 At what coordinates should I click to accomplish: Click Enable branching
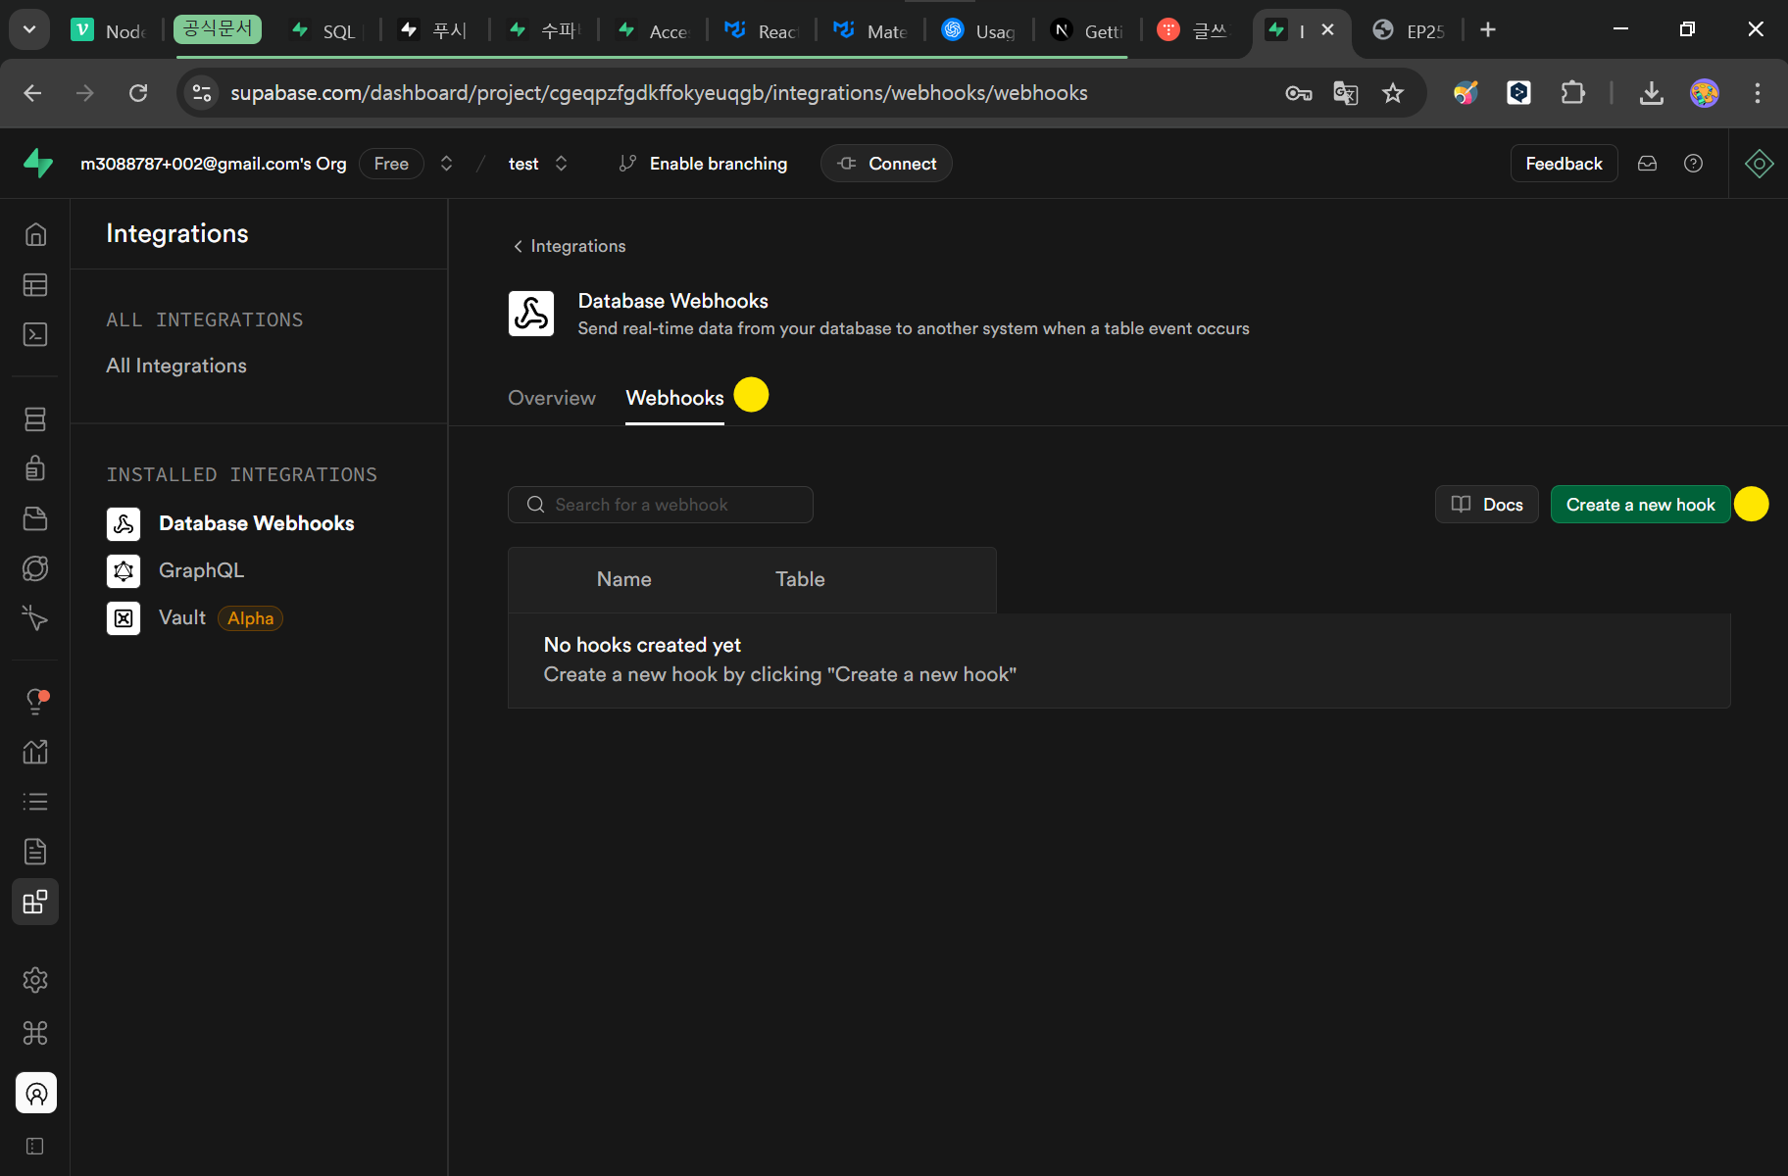(x=703, y=164)
